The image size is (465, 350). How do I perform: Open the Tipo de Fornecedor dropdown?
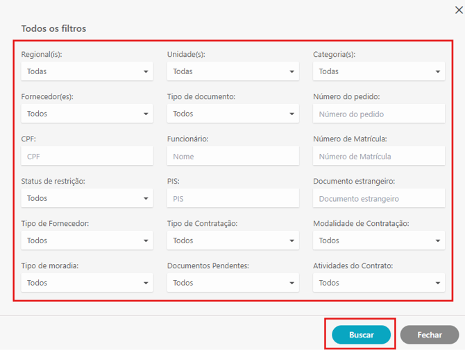tap(87, 240)
